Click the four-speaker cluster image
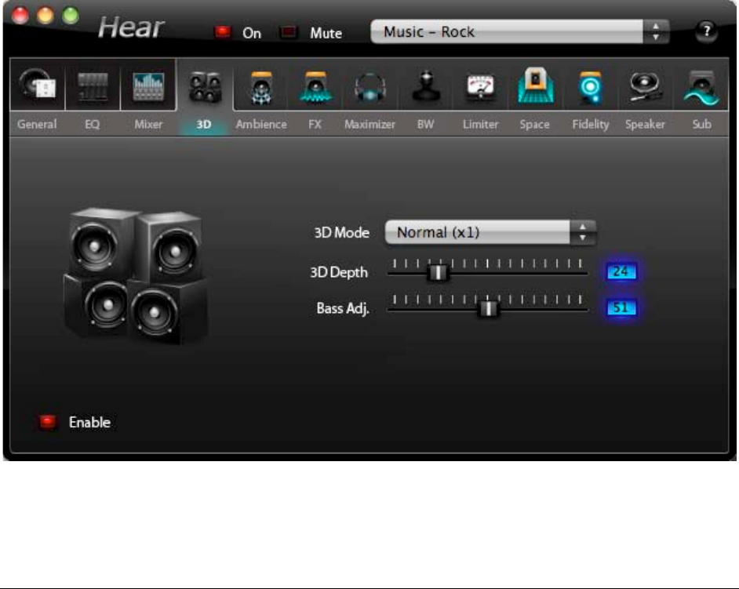 click(x=136, y=275)
